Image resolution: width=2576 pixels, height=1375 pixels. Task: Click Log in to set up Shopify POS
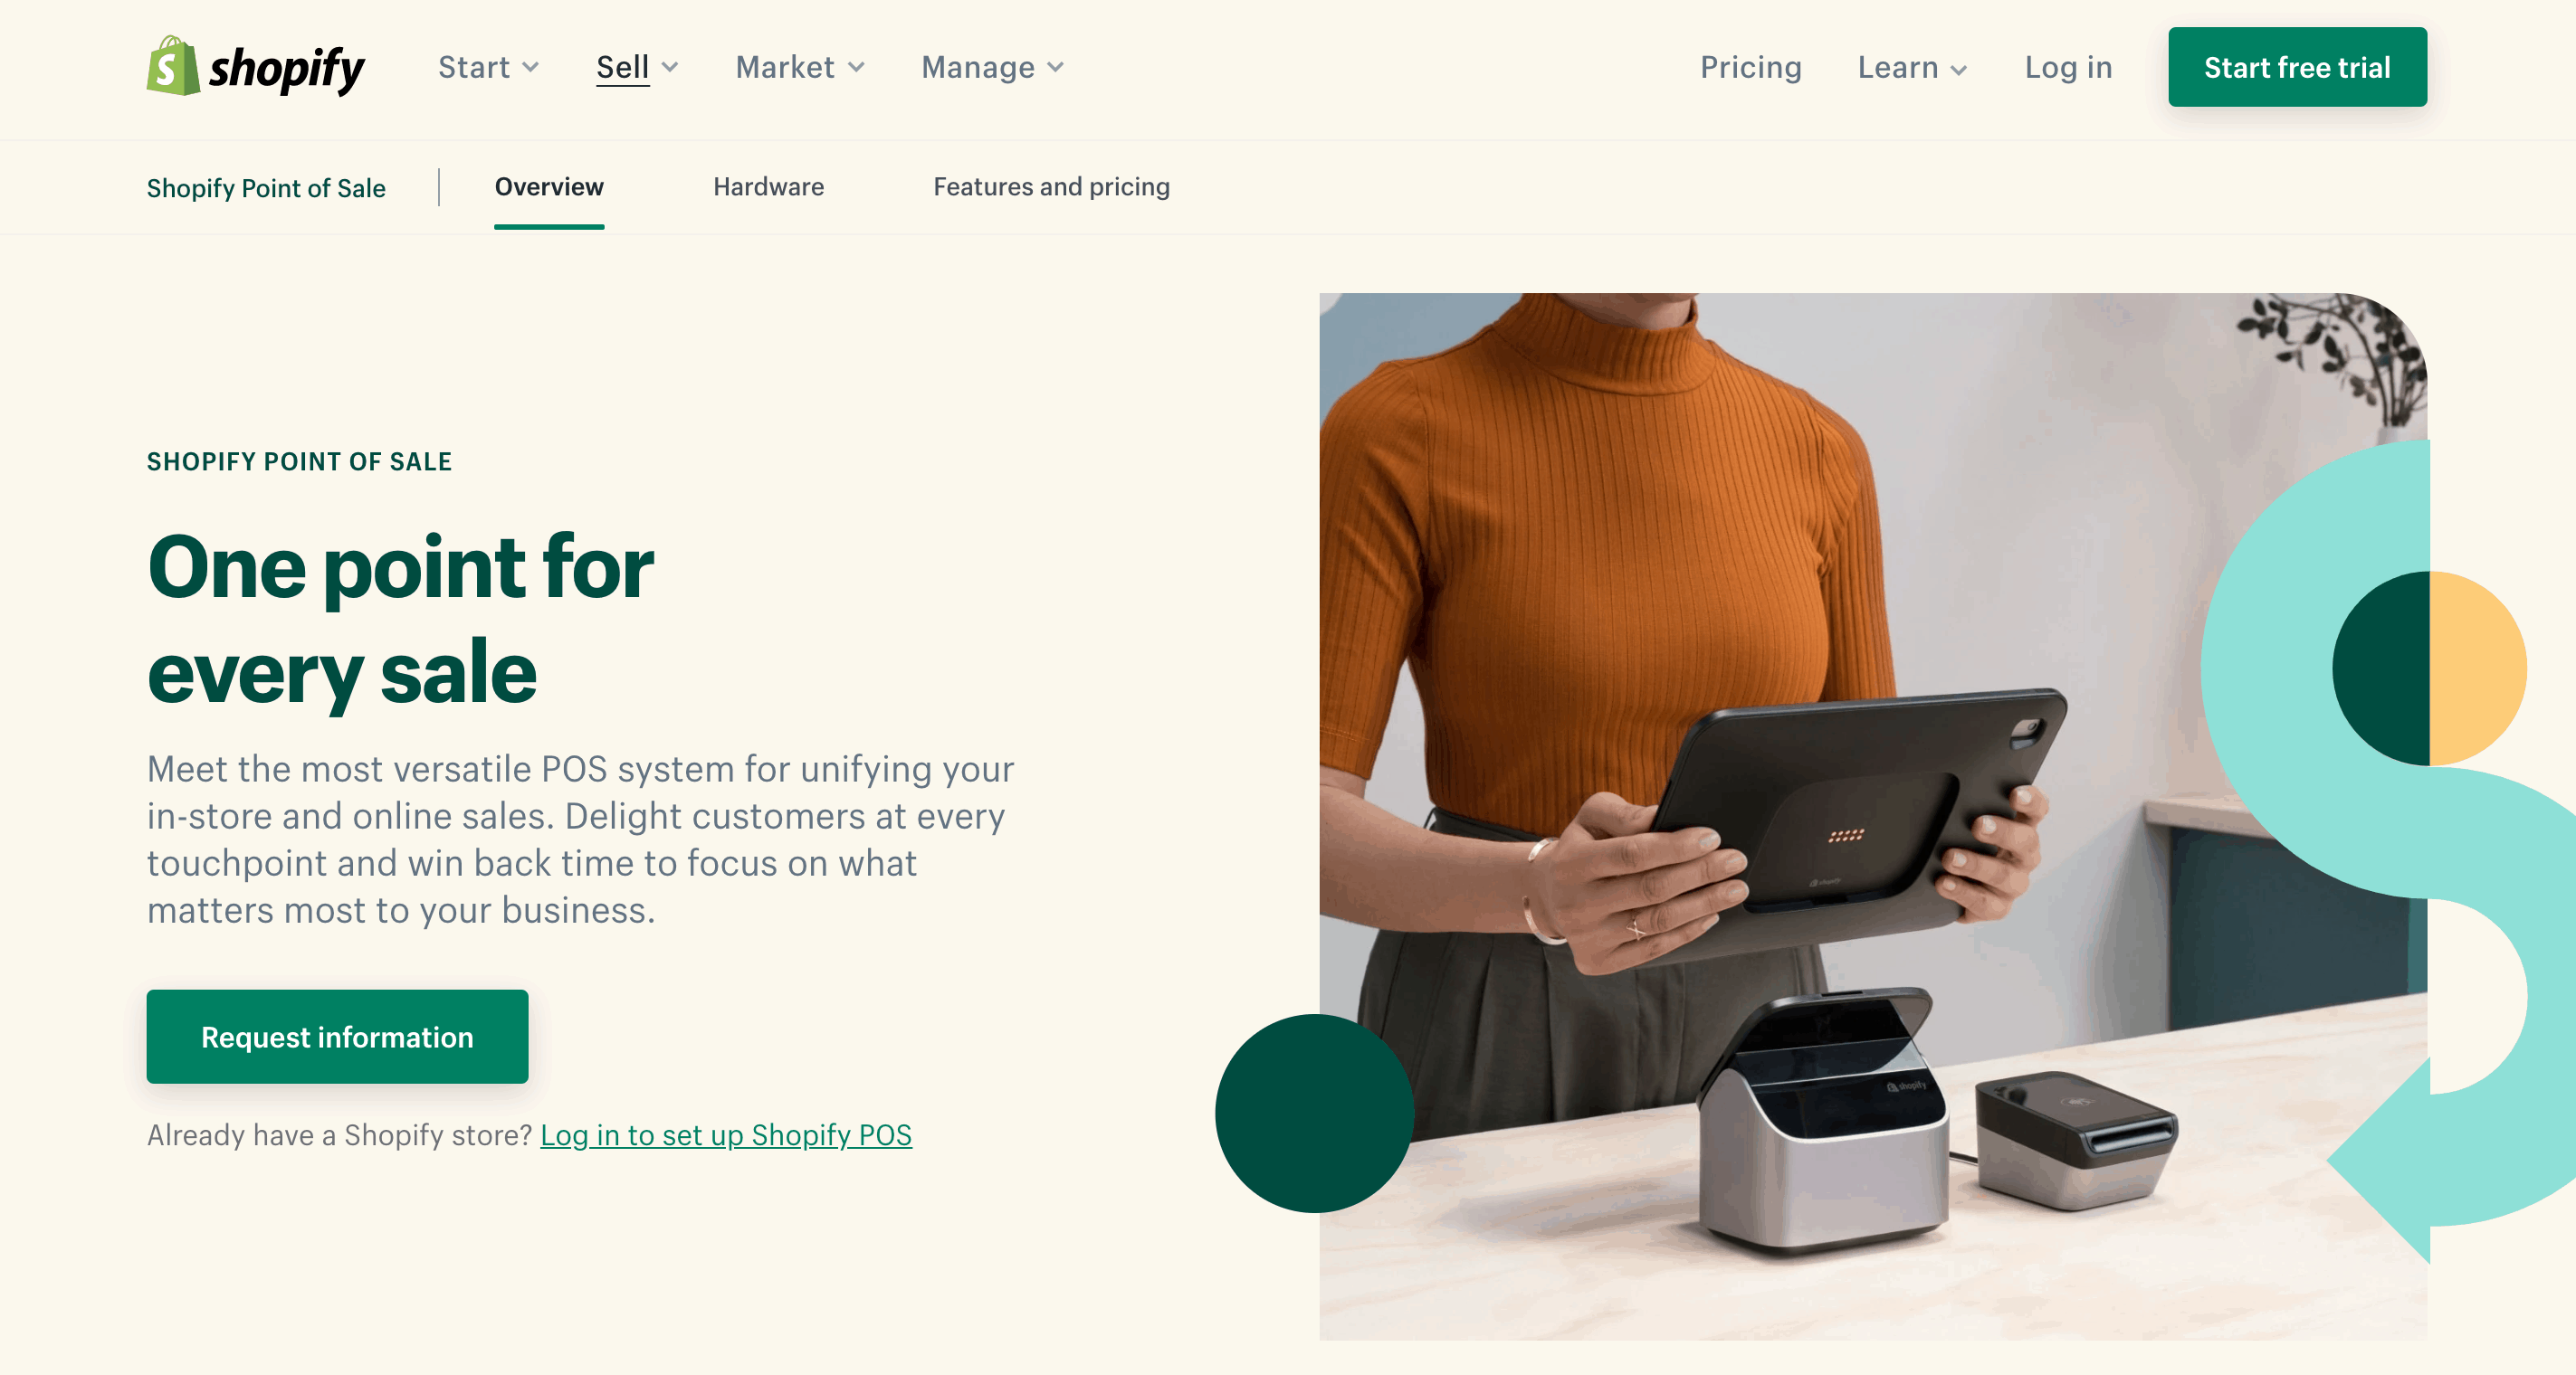(x=726, y=1133)
